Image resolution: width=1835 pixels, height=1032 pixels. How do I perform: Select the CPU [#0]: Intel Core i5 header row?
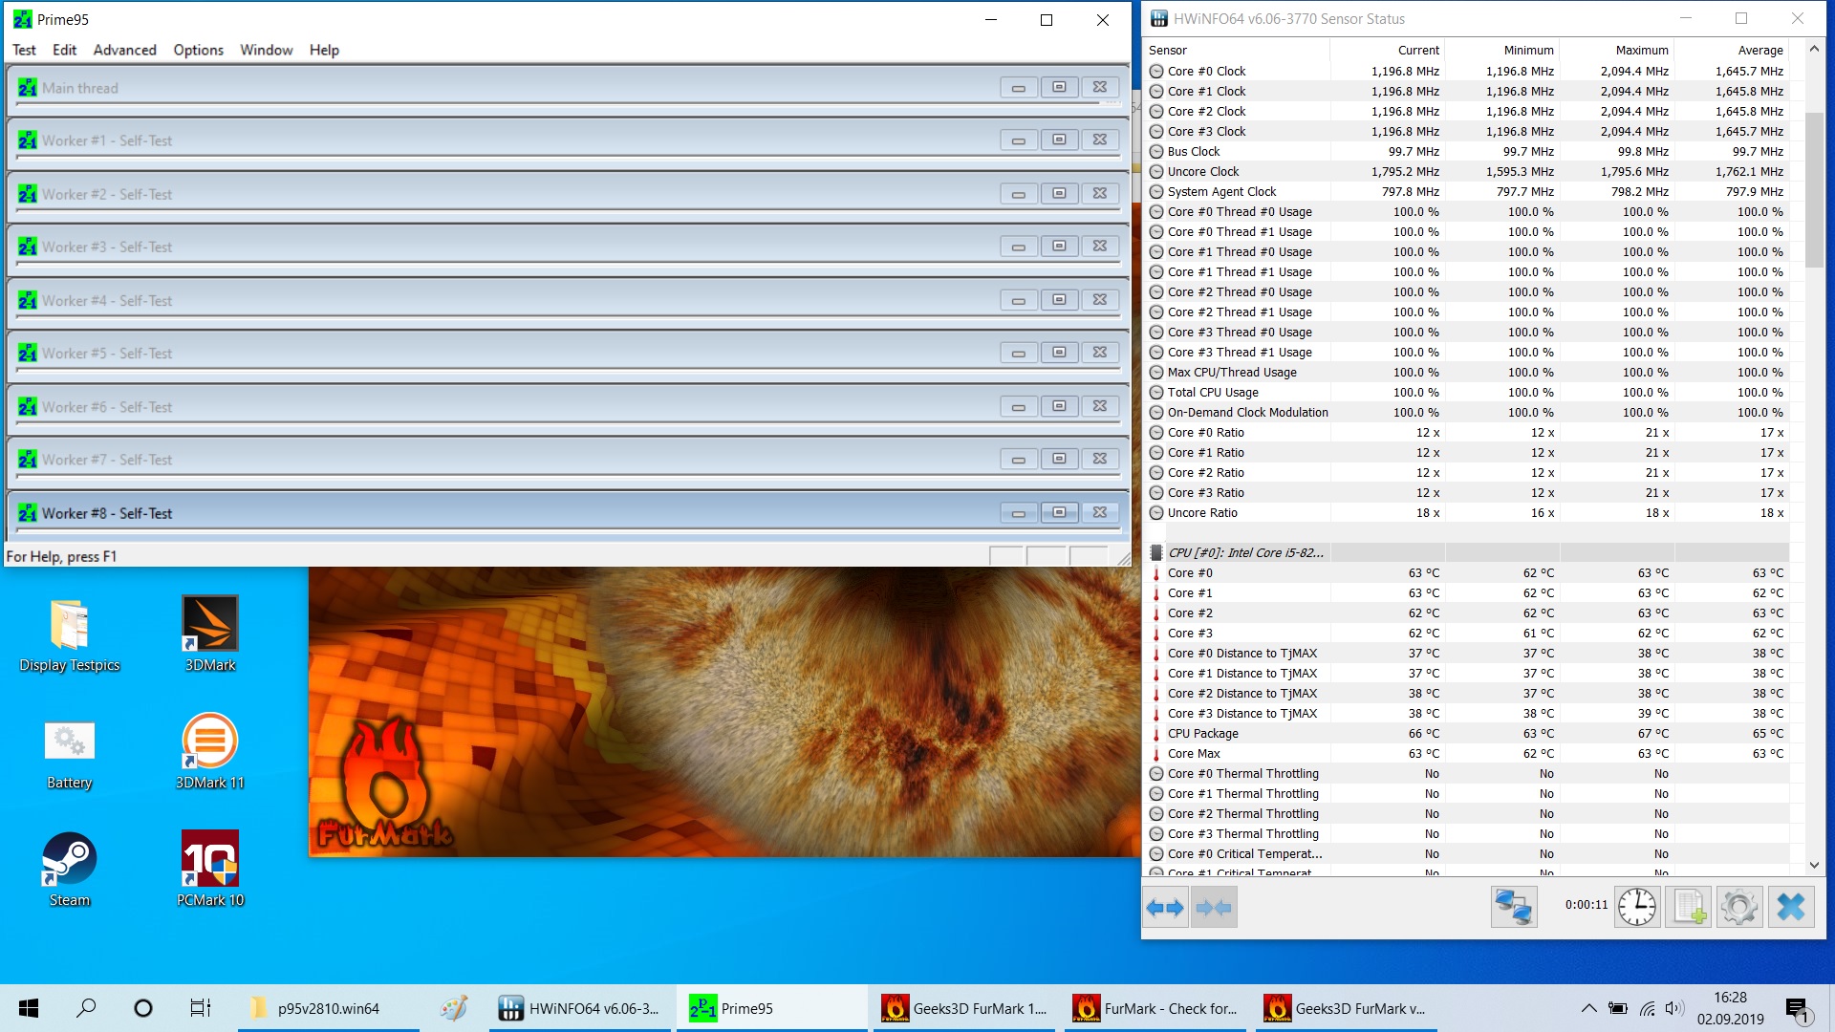[1467, 552]
